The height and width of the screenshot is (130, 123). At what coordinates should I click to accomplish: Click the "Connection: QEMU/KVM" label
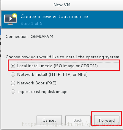[x=29, y=36]
